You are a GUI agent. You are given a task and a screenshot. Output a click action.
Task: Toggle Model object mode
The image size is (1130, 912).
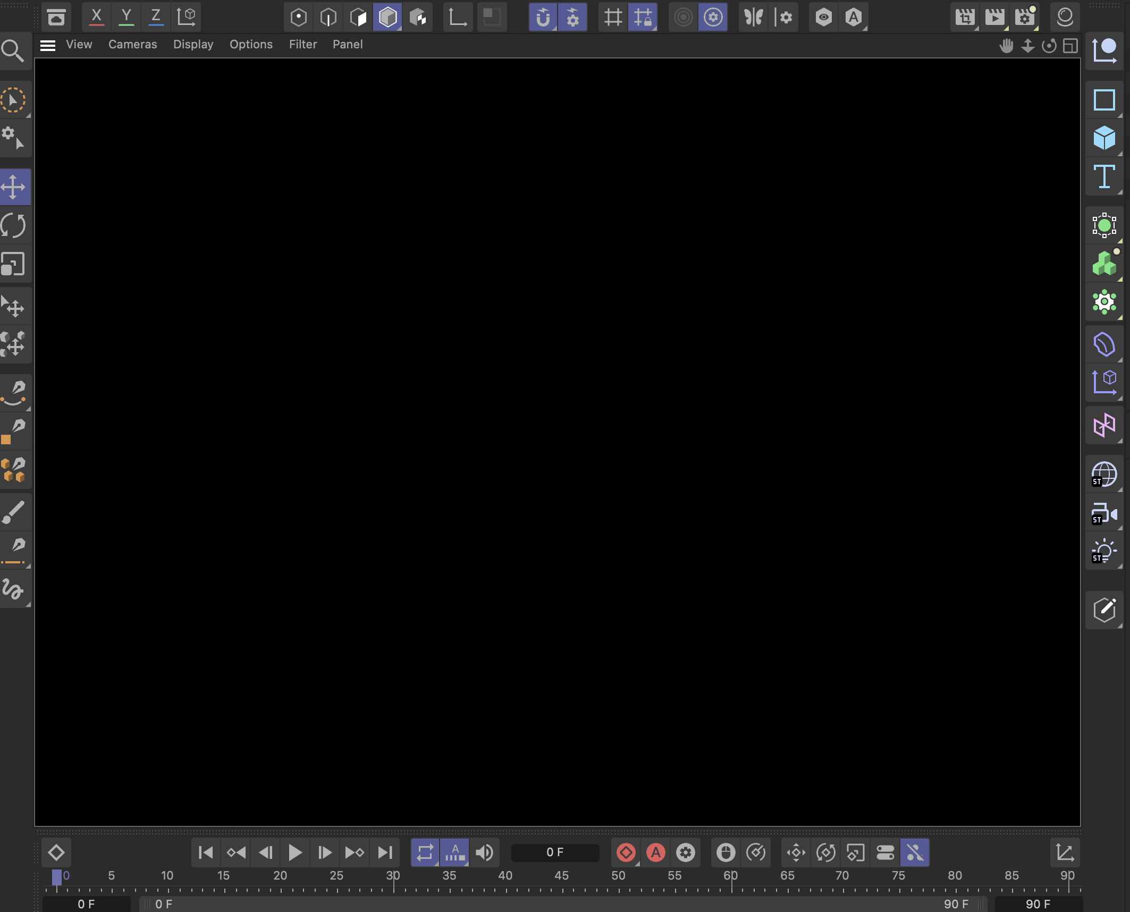click(x=388, y=18)
